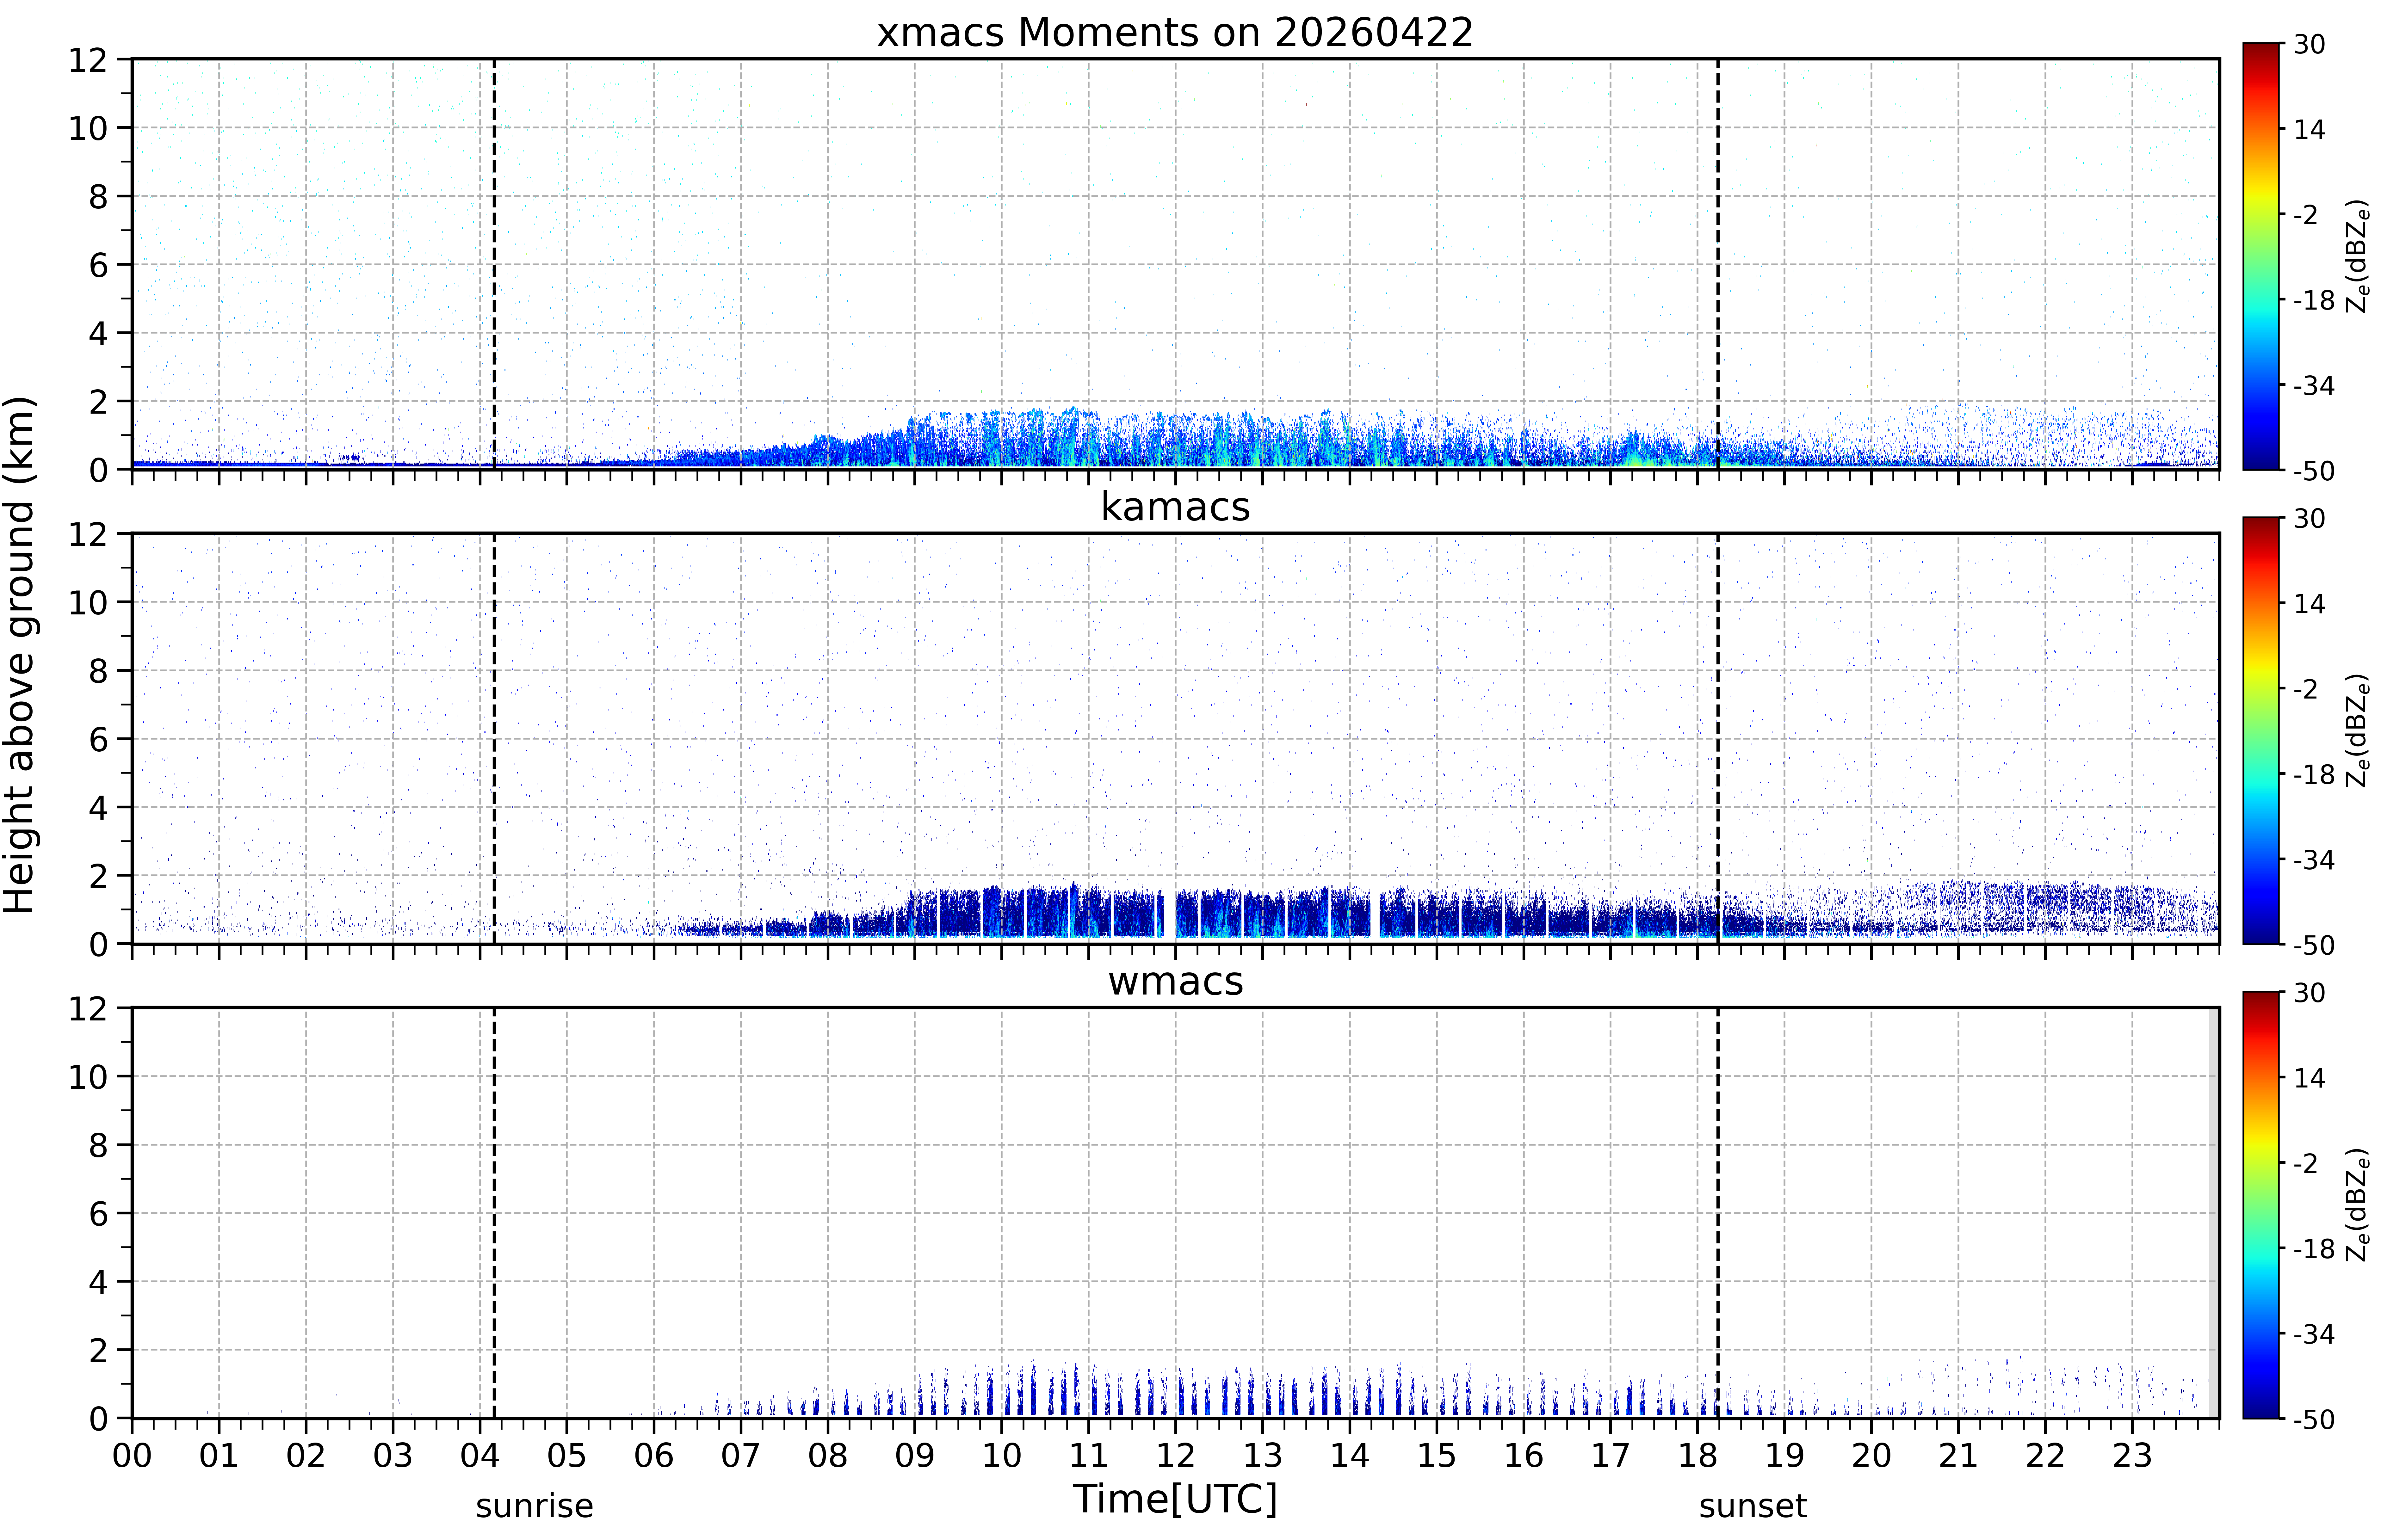Click the 'Ze(dBZe)' label of wmacs colorbar

(x=2358, y=1205)
